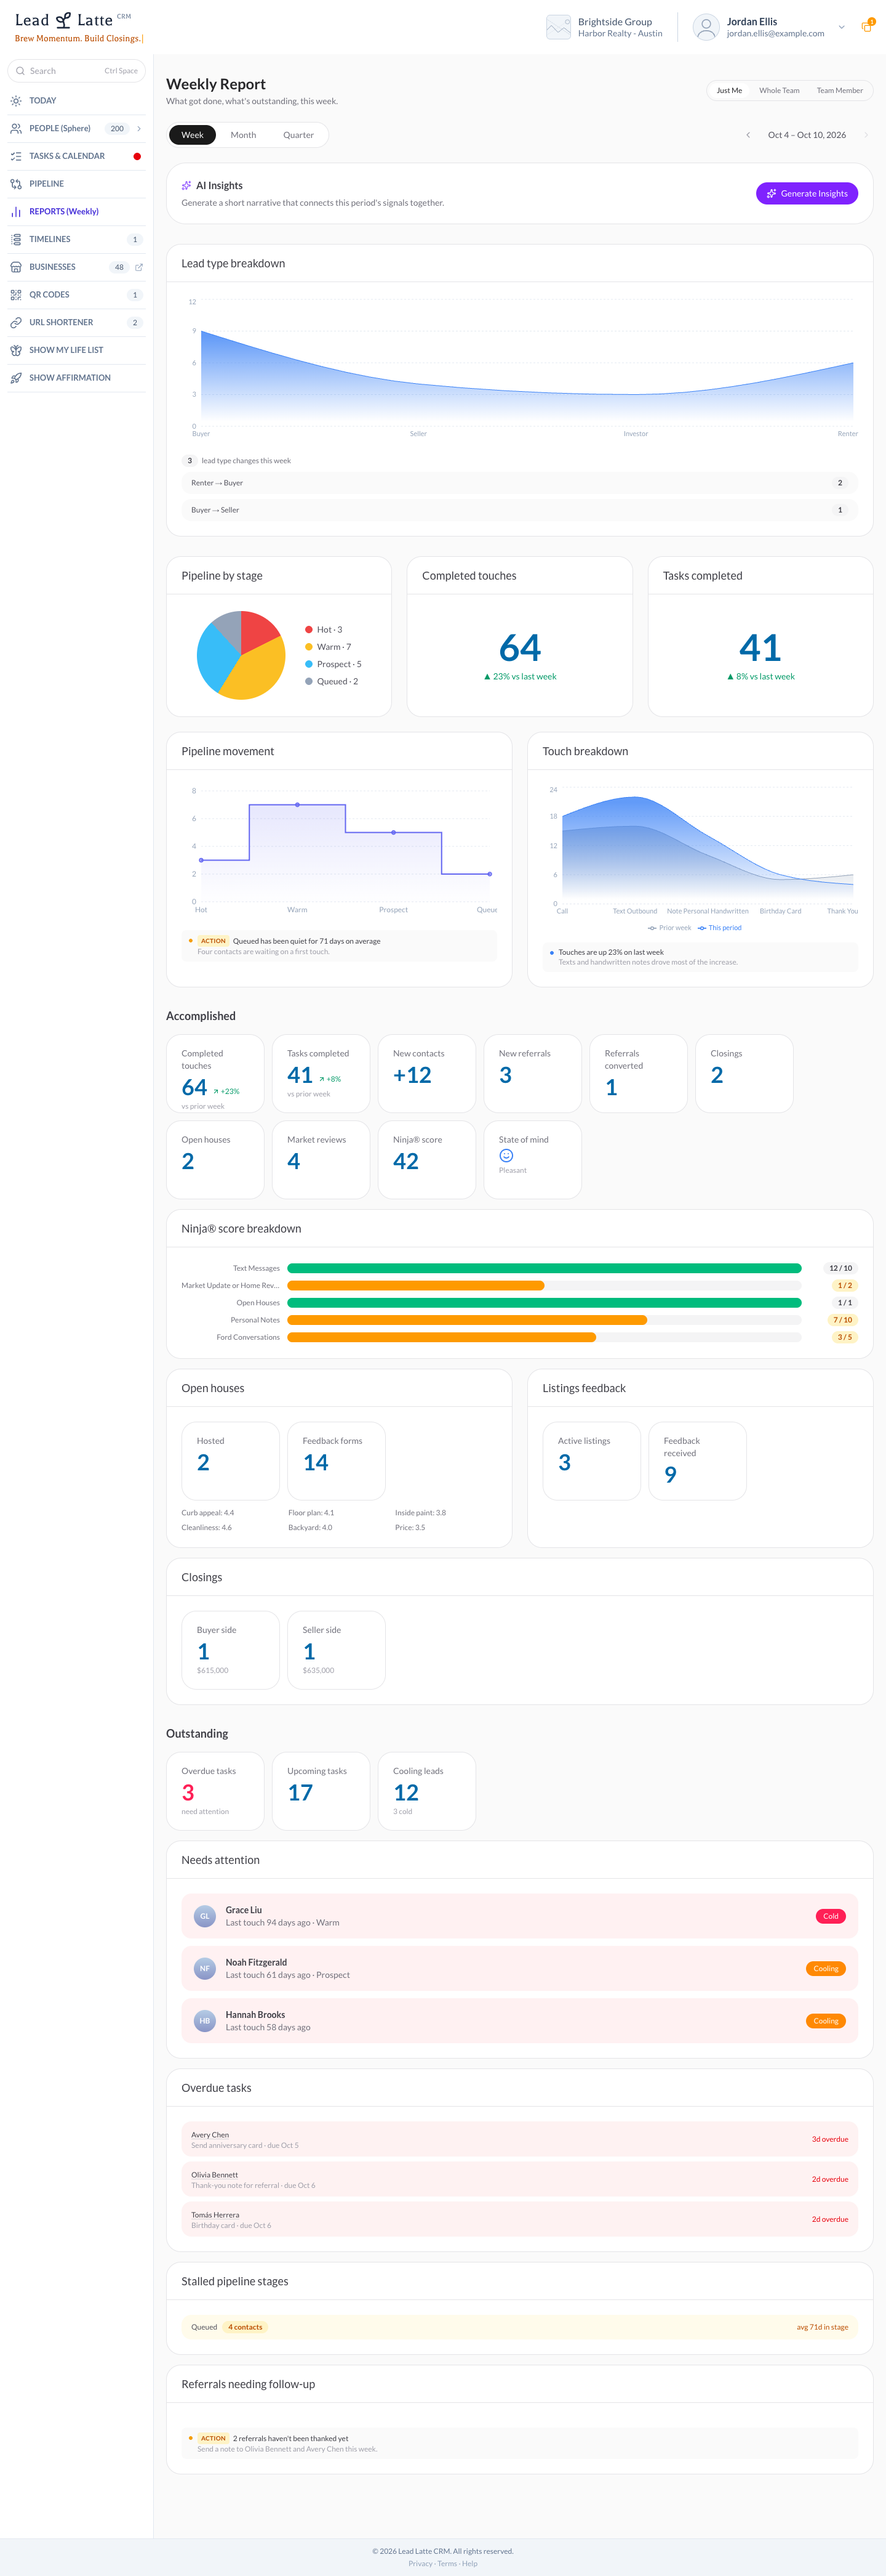The height and width of the screenshot is (2576, 886).
Task: Click the Brightside Group logo image
Action: click(559, 27)
